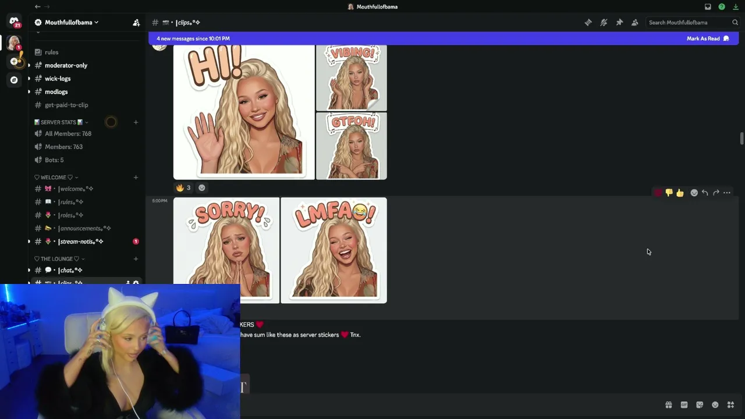This screenshot has height=419, width=745.
Task: Send a gift using gift icon
Action: click(669, 405)
